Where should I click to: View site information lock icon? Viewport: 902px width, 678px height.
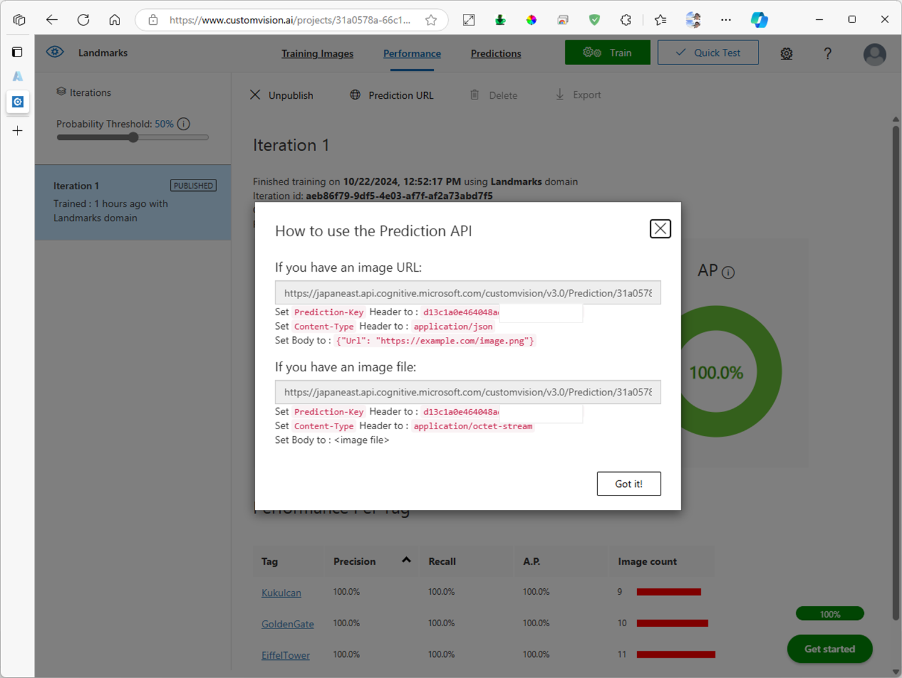point(153,20)
